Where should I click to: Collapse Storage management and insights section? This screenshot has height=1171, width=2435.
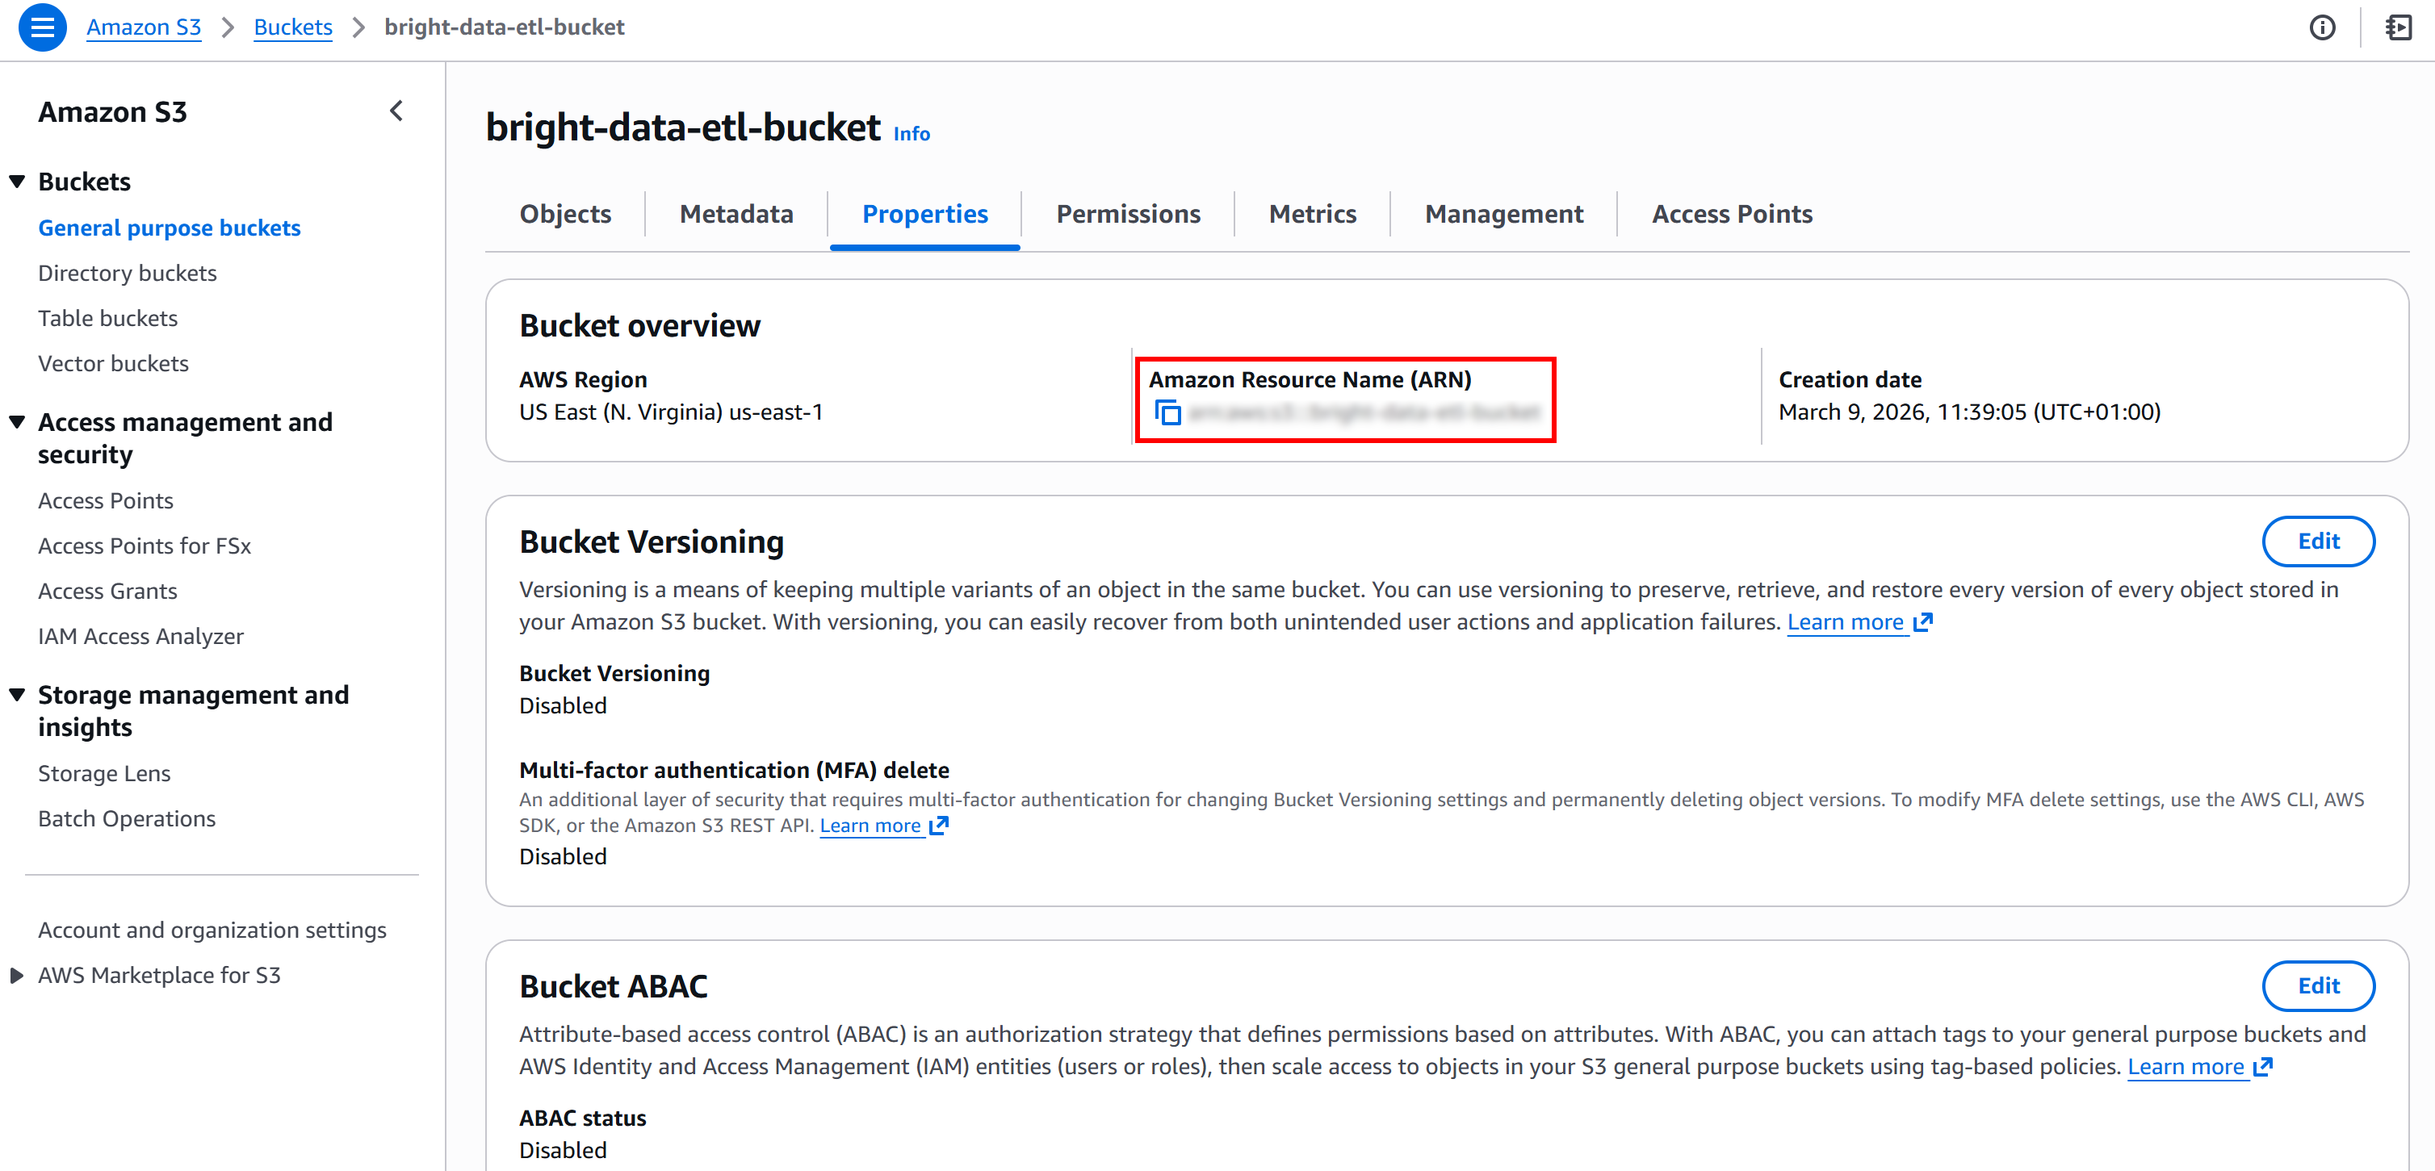coord(17,695)
